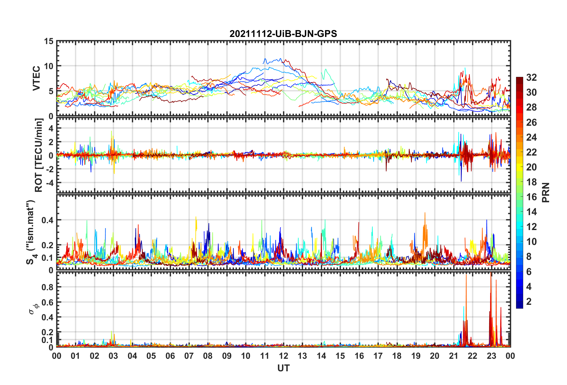Image resolution: width=567 pixels, height=385 pixels.
Task: Click the UT x-axis label
Action: tap(283, 368)
